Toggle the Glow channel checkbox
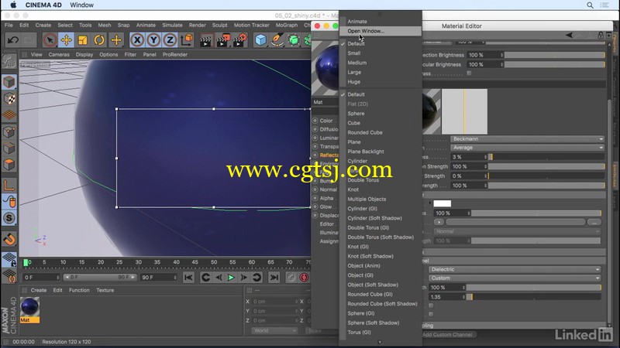Screen dimensions: 620x348 pyautogui.click(x=315, y=206)
